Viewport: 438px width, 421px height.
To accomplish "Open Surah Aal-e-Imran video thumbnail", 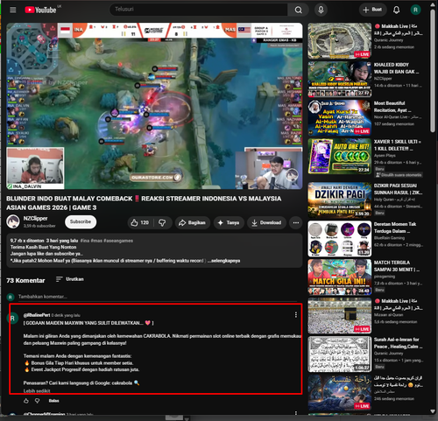I will tap(340, 354).
